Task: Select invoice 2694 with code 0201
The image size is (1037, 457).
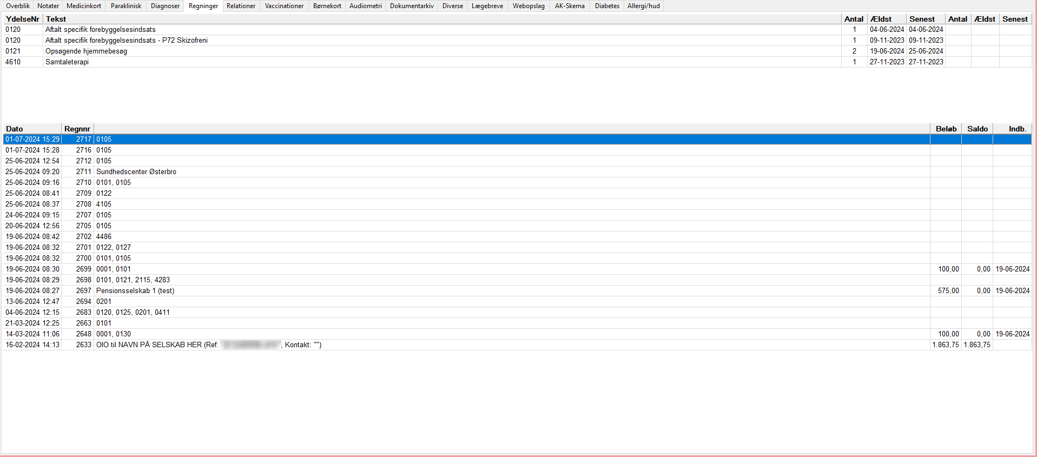Action: pos(517,302)
